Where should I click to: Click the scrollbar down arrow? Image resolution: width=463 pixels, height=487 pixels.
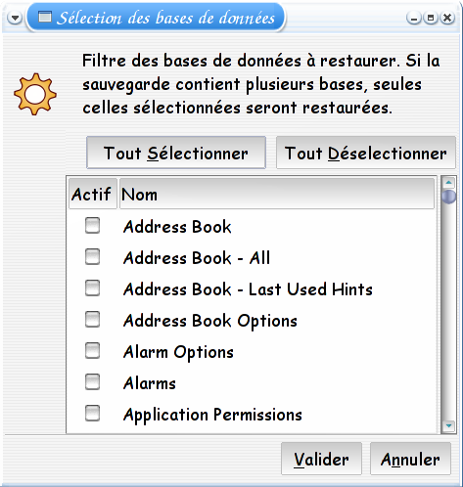(x=448, y=425)
